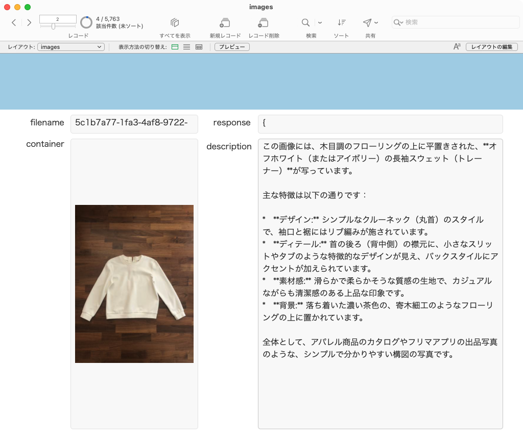
Task: Click the Show All records icon
Action: coord(175,22)
